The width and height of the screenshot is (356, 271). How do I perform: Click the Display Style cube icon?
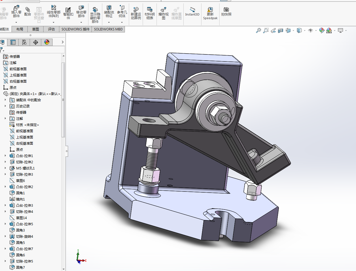coord(299,30)
